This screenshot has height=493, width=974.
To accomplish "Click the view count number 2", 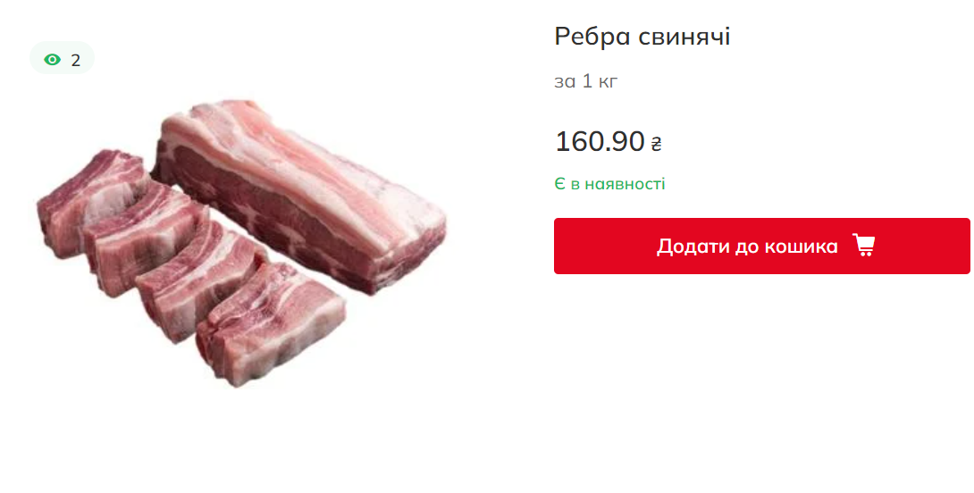I will coord(76,60).
